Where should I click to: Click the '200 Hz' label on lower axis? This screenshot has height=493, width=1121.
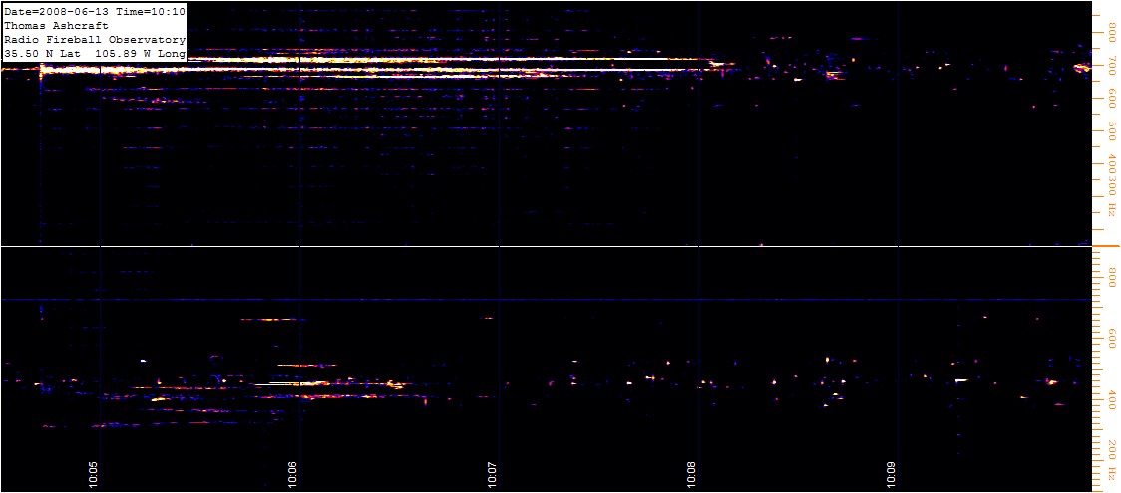pos(1112,460)
